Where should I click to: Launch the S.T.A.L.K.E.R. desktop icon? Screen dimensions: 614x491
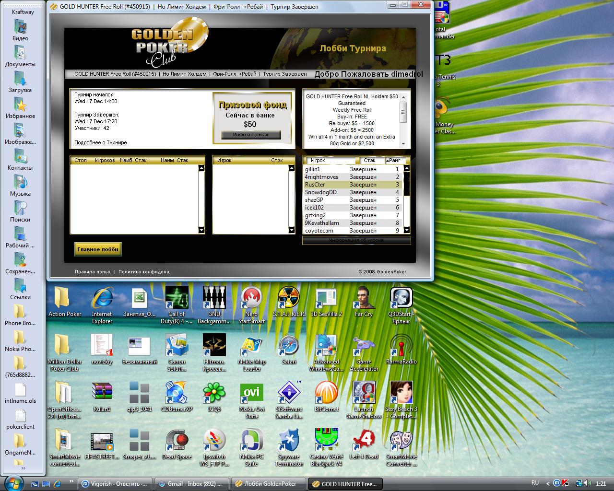[289, 299]
